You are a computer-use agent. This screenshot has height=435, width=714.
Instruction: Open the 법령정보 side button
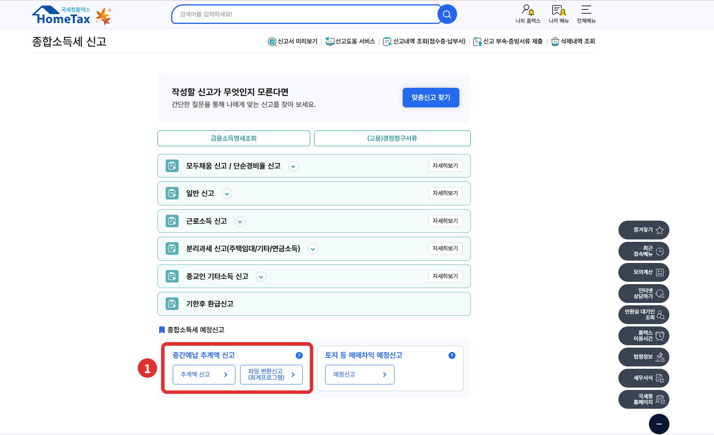click(x=644, y=357)
